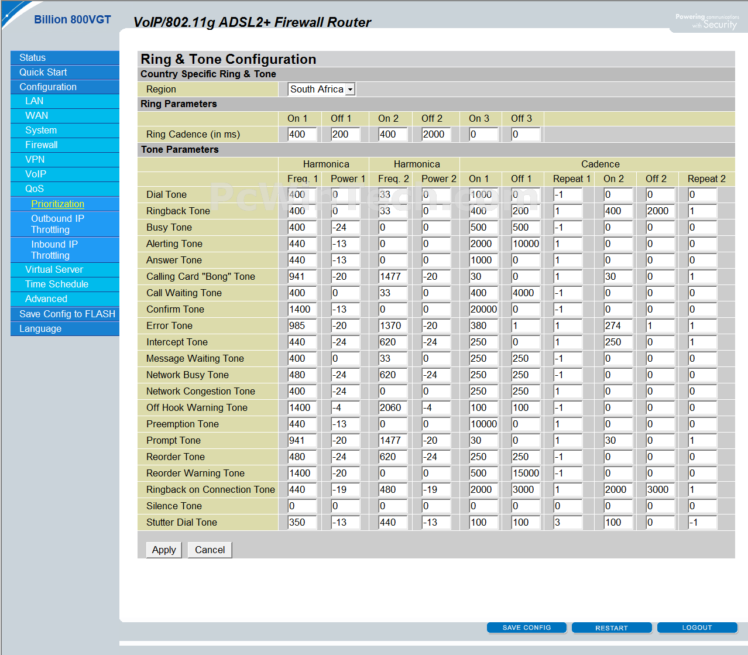The height and width of the screenshot is (655, 748).
Task: Click the SAVE CONFIG button
Action: (x=527, y=627)
